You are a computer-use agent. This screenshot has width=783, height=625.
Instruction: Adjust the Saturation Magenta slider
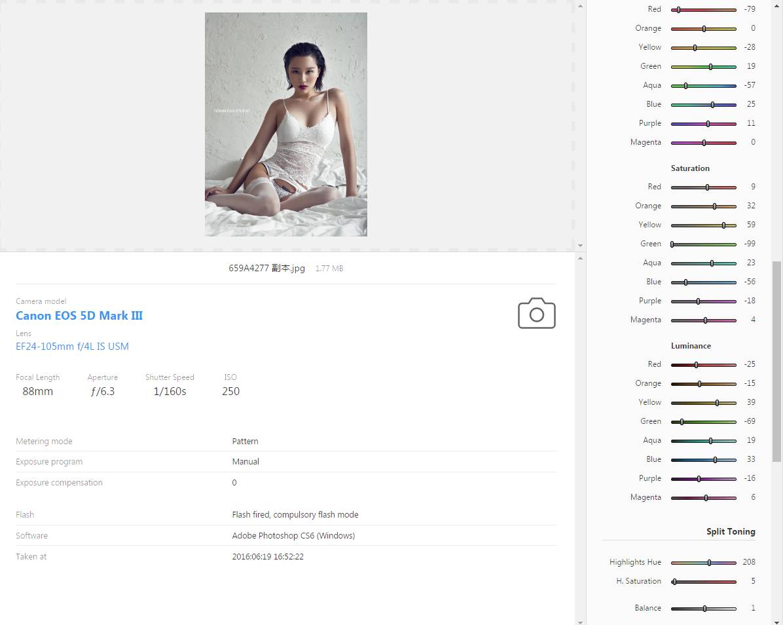tap(704, 320)
